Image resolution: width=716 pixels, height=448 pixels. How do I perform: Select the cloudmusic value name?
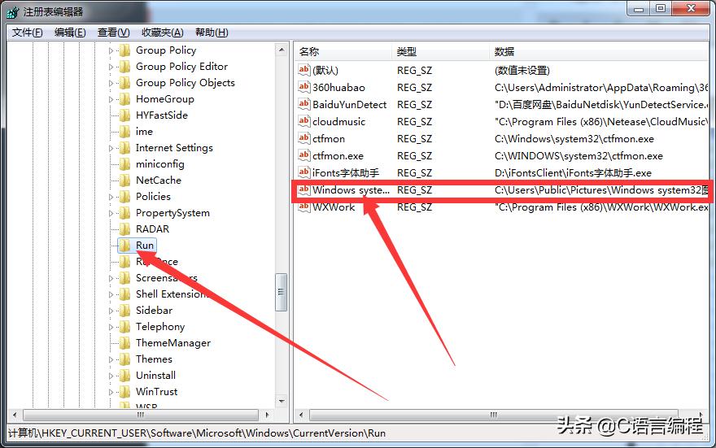338,121
